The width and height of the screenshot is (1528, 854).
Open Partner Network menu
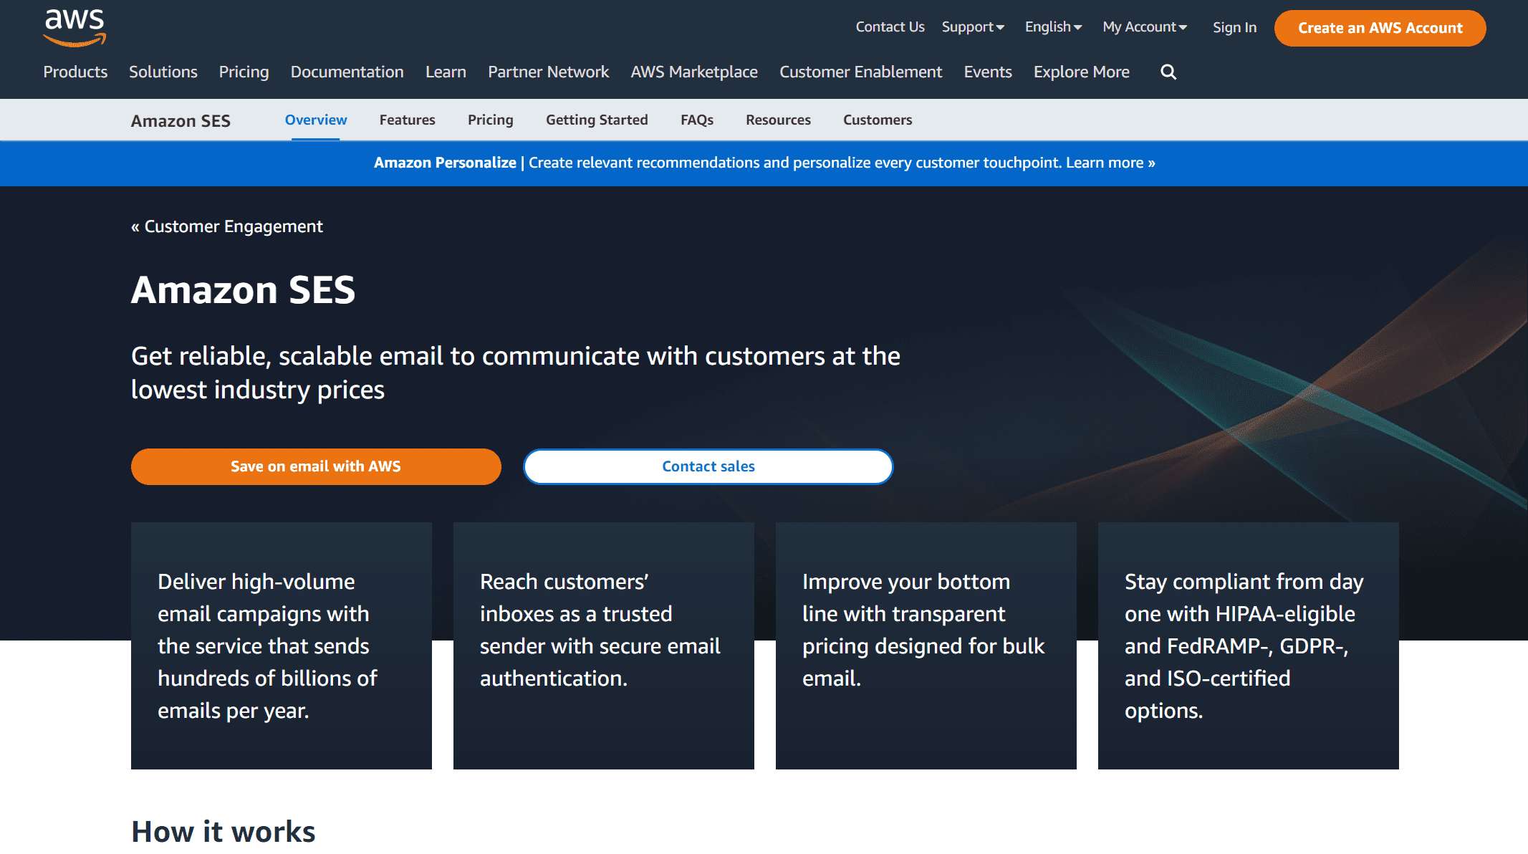click(549, 72)
